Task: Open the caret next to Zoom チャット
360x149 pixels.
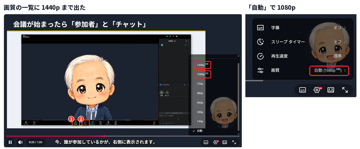Action: [88, 122]
